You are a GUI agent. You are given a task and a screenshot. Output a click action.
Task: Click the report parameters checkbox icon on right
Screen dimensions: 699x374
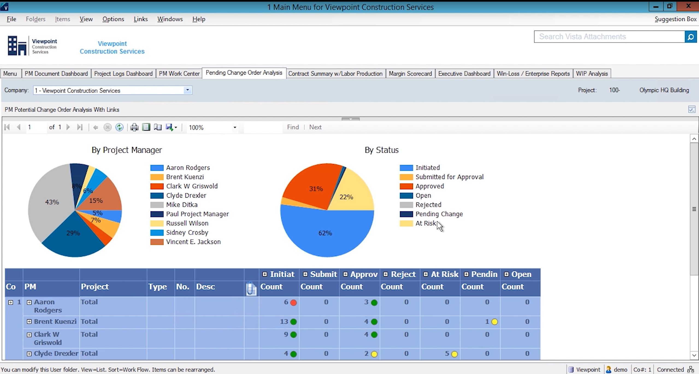click(692, 109)
